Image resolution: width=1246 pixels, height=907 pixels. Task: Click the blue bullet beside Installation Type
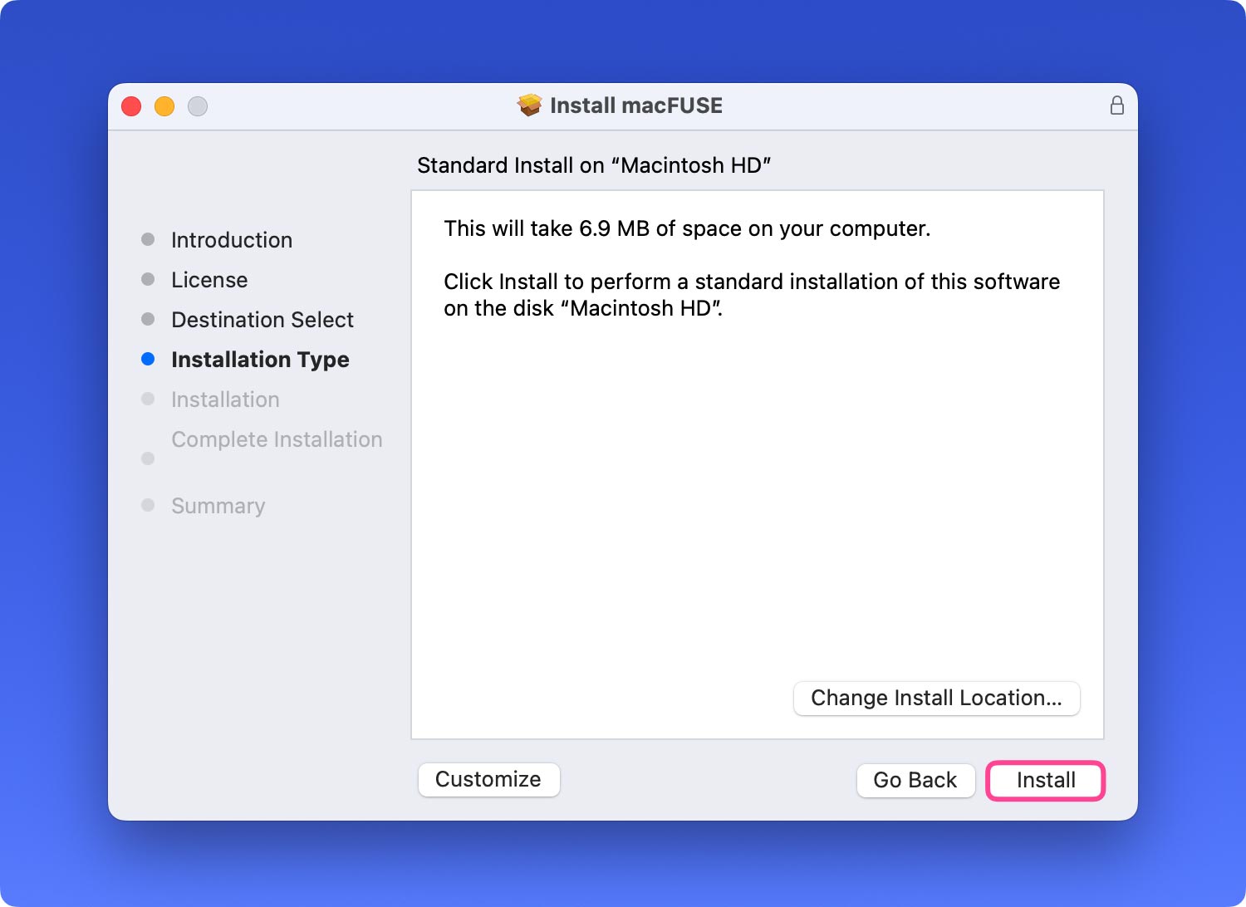coord(148,359)
